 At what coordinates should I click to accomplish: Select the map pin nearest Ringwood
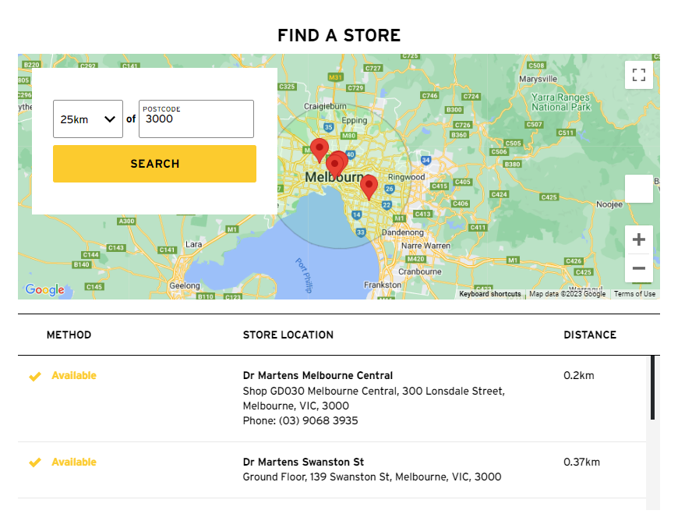pos(369,187)
